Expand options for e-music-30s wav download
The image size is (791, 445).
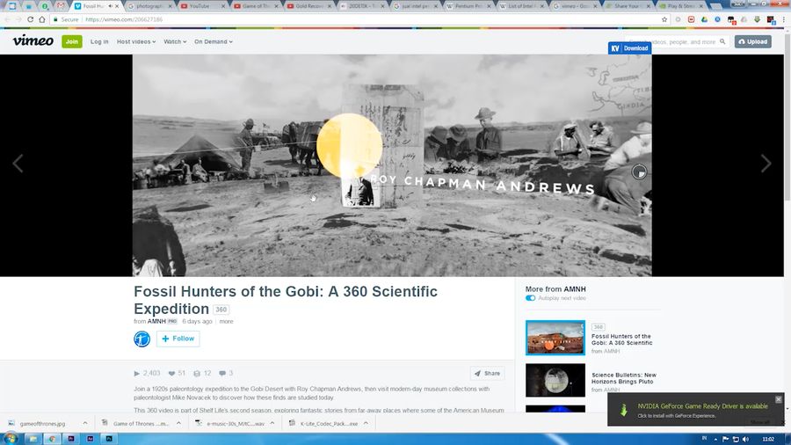272,423
